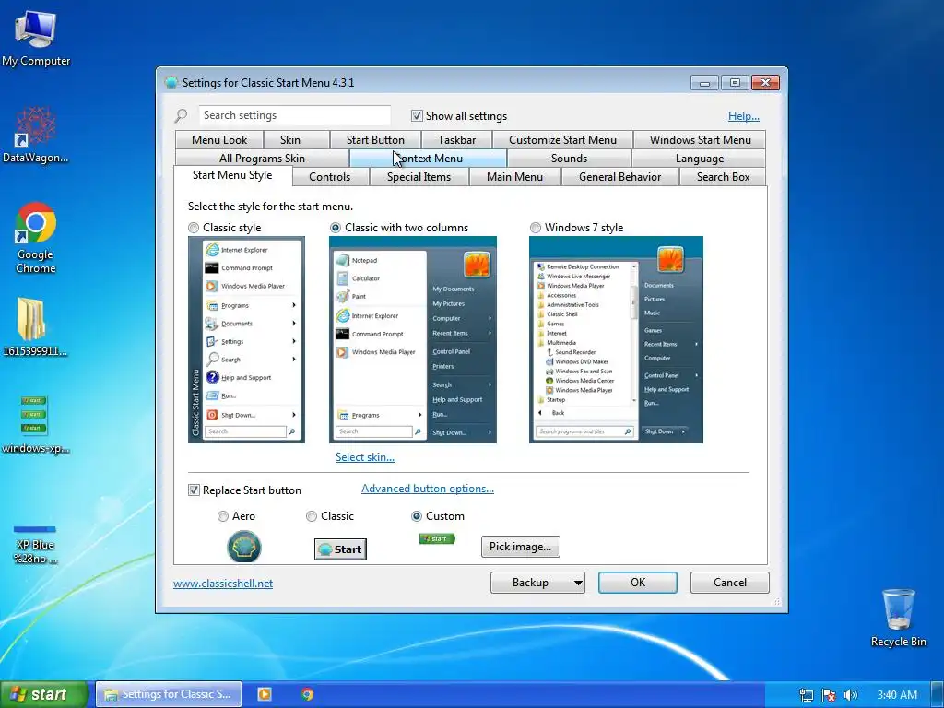Click the Settings for Classic S... taskbar button
This screenshot has width=944, height=708.
tap(169, 694)
